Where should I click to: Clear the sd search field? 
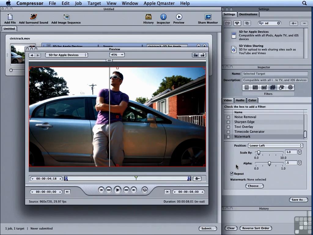(278, 23)
